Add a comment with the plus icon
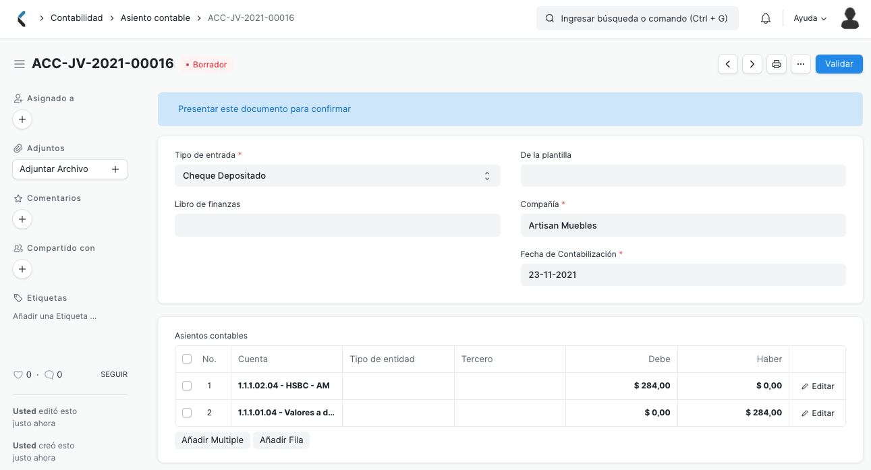This screenshot has width=871, height=470. coord(22,219)
